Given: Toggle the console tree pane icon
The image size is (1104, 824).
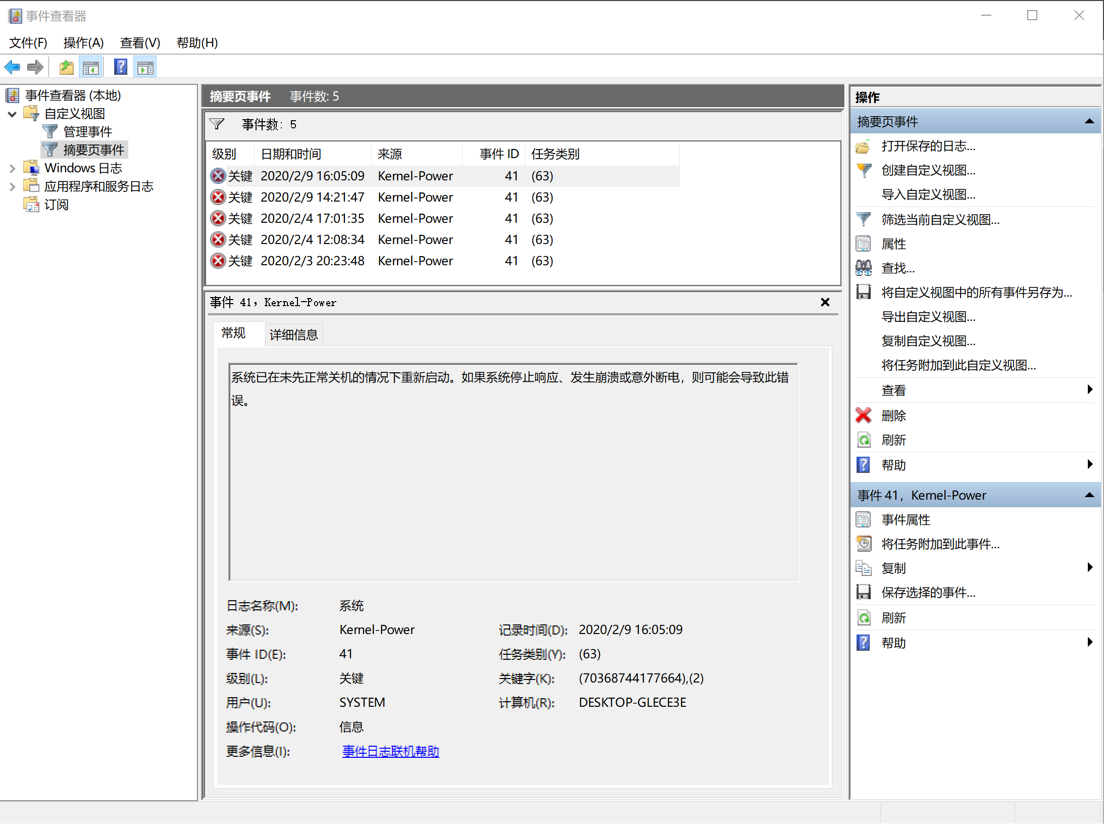Looking at the screenshot, I should pyautogui.click(x=91, y=67).
